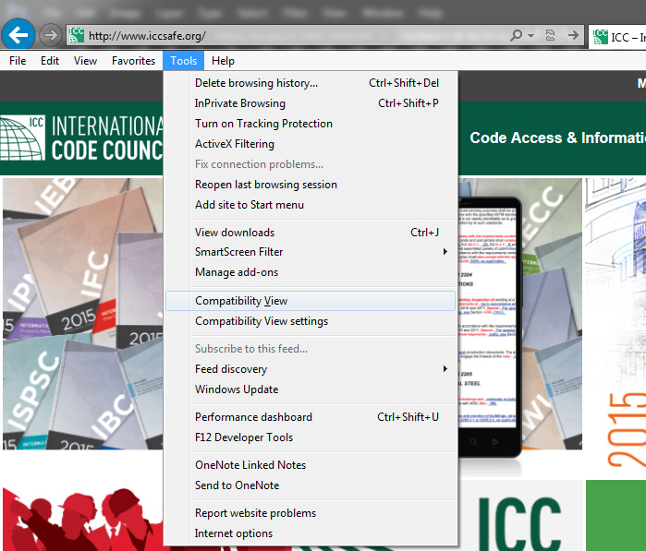This screenshot has width=646, height=551.
Task: Choose Delete browsing history menu entry
Action: click(x=256, y=83)
